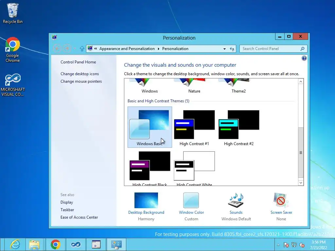Expand the breadcrumb chevron after Appearance and Personalization

pos(159,49)
